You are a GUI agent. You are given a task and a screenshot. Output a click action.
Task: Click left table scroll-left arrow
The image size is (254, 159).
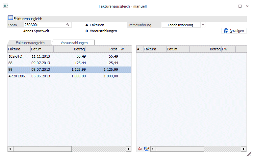point(10,149)
